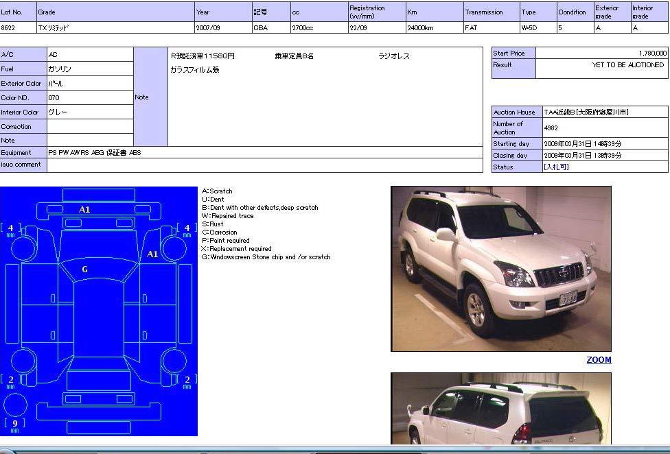Select the Exterior grade value A
The image size is (670, 454).
[598, 27]
